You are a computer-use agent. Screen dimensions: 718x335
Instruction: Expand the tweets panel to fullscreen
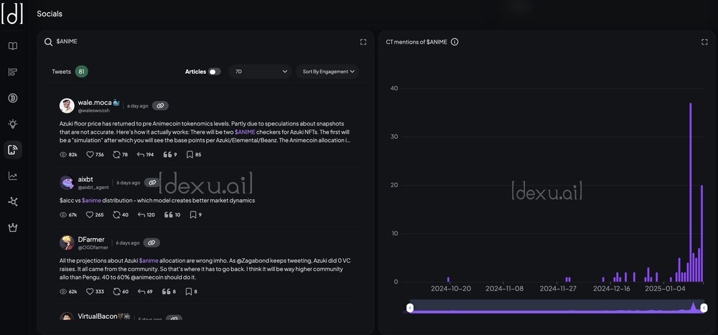coord(363,42)
